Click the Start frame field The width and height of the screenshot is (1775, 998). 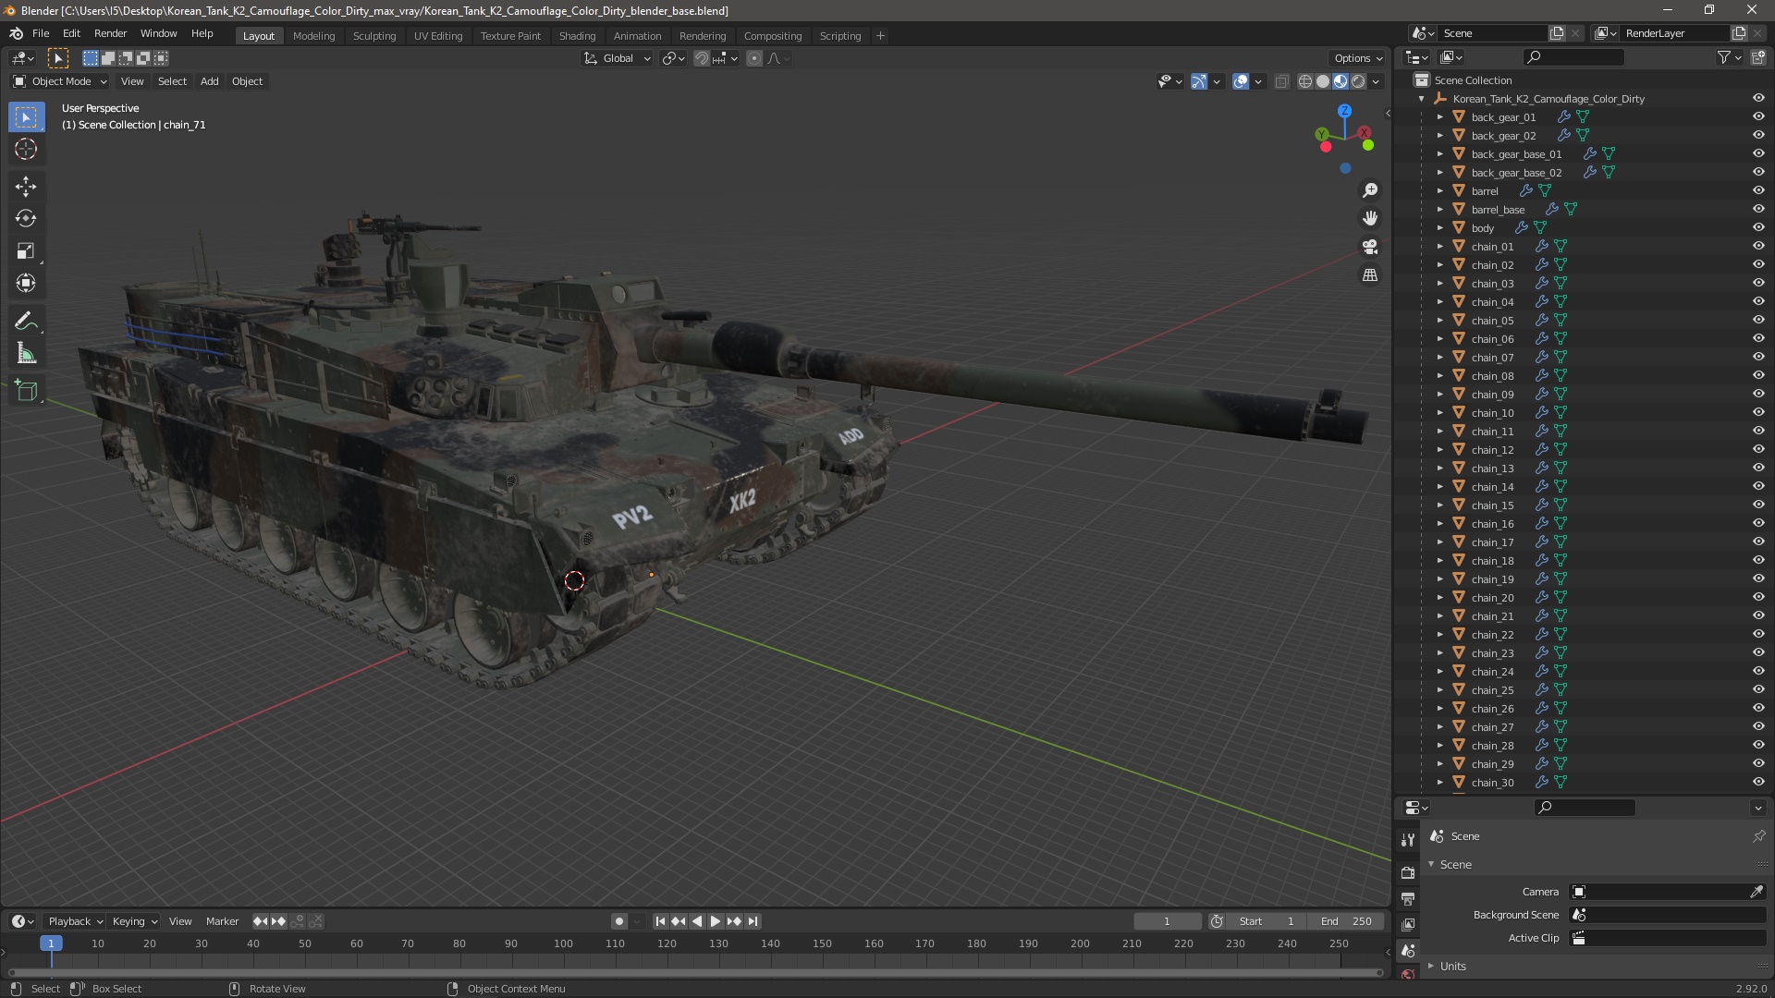click(x=1267, y=921)
